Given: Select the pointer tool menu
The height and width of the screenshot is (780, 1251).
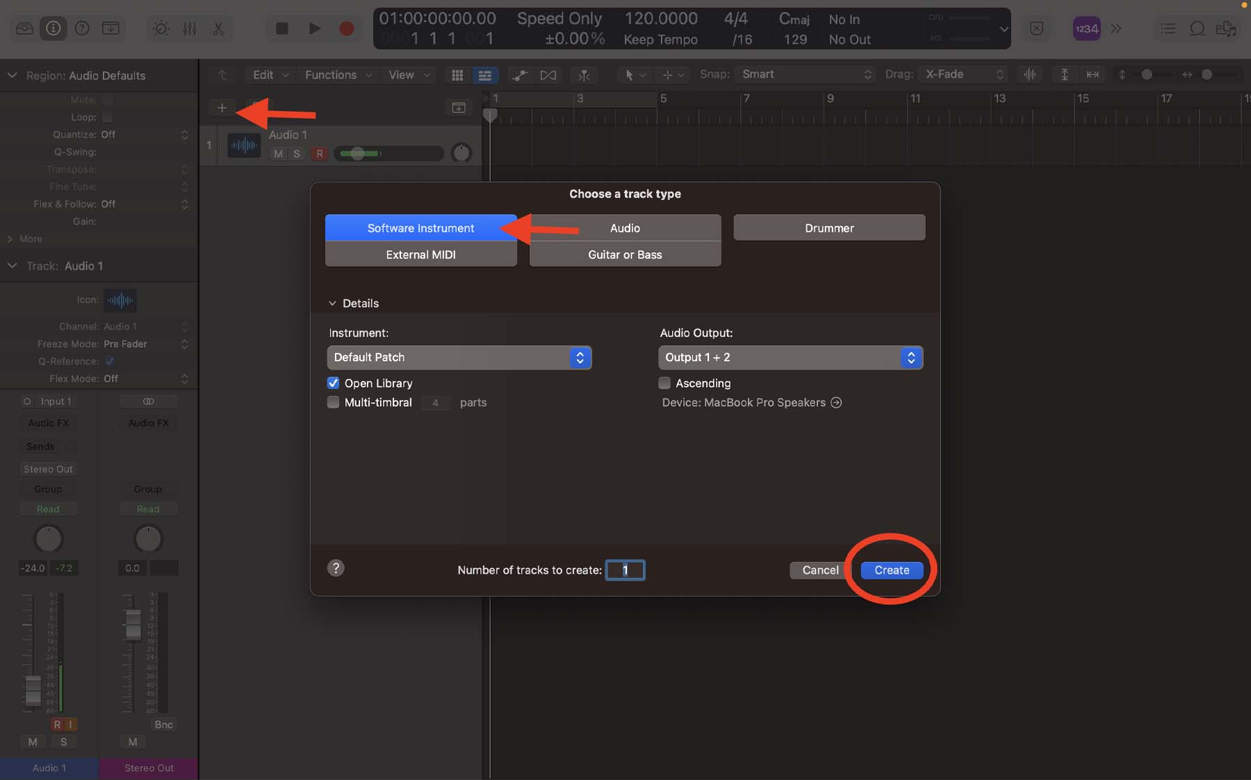Looking at the screenshot, I should click(x=635, y=75).
